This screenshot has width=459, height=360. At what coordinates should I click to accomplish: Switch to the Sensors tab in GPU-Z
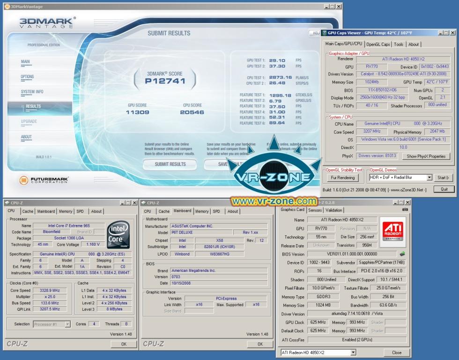(x=314, y=210)
